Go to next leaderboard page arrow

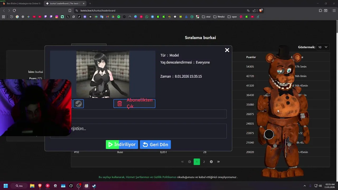211,162
